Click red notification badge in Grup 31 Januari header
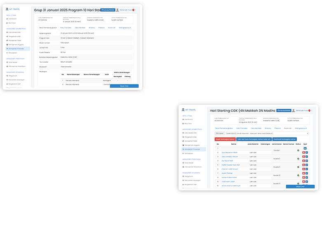This screenshot has width=322, height=237. (x=134, y=10)
